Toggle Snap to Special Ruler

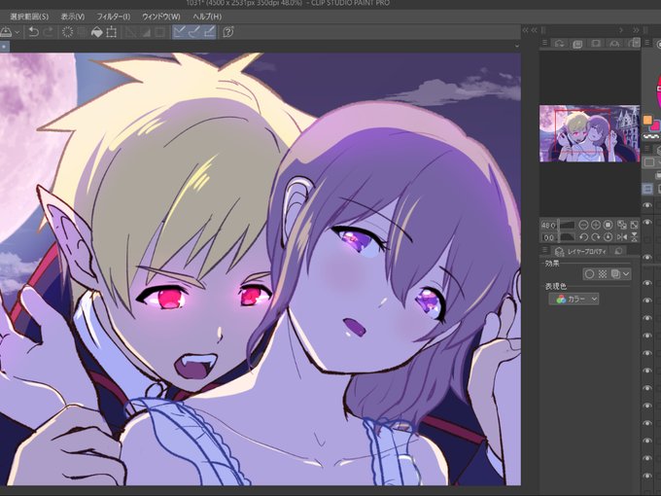pyautogui.click(x=194, y=32)
